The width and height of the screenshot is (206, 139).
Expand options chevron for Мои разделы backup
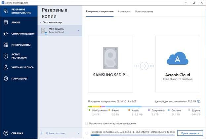78,31
